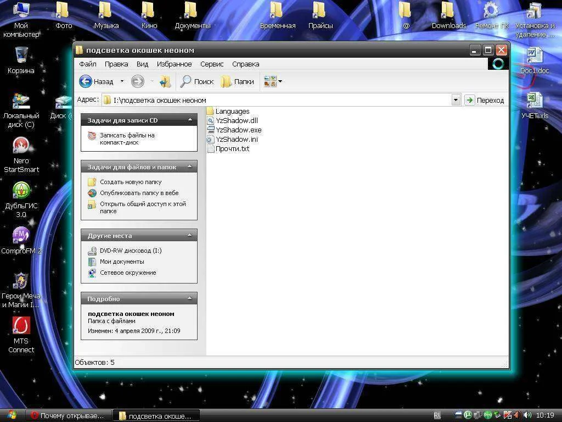Open the Сервис menu
The width and height of the screenshot is (562, 422).
tap(212, 64)
